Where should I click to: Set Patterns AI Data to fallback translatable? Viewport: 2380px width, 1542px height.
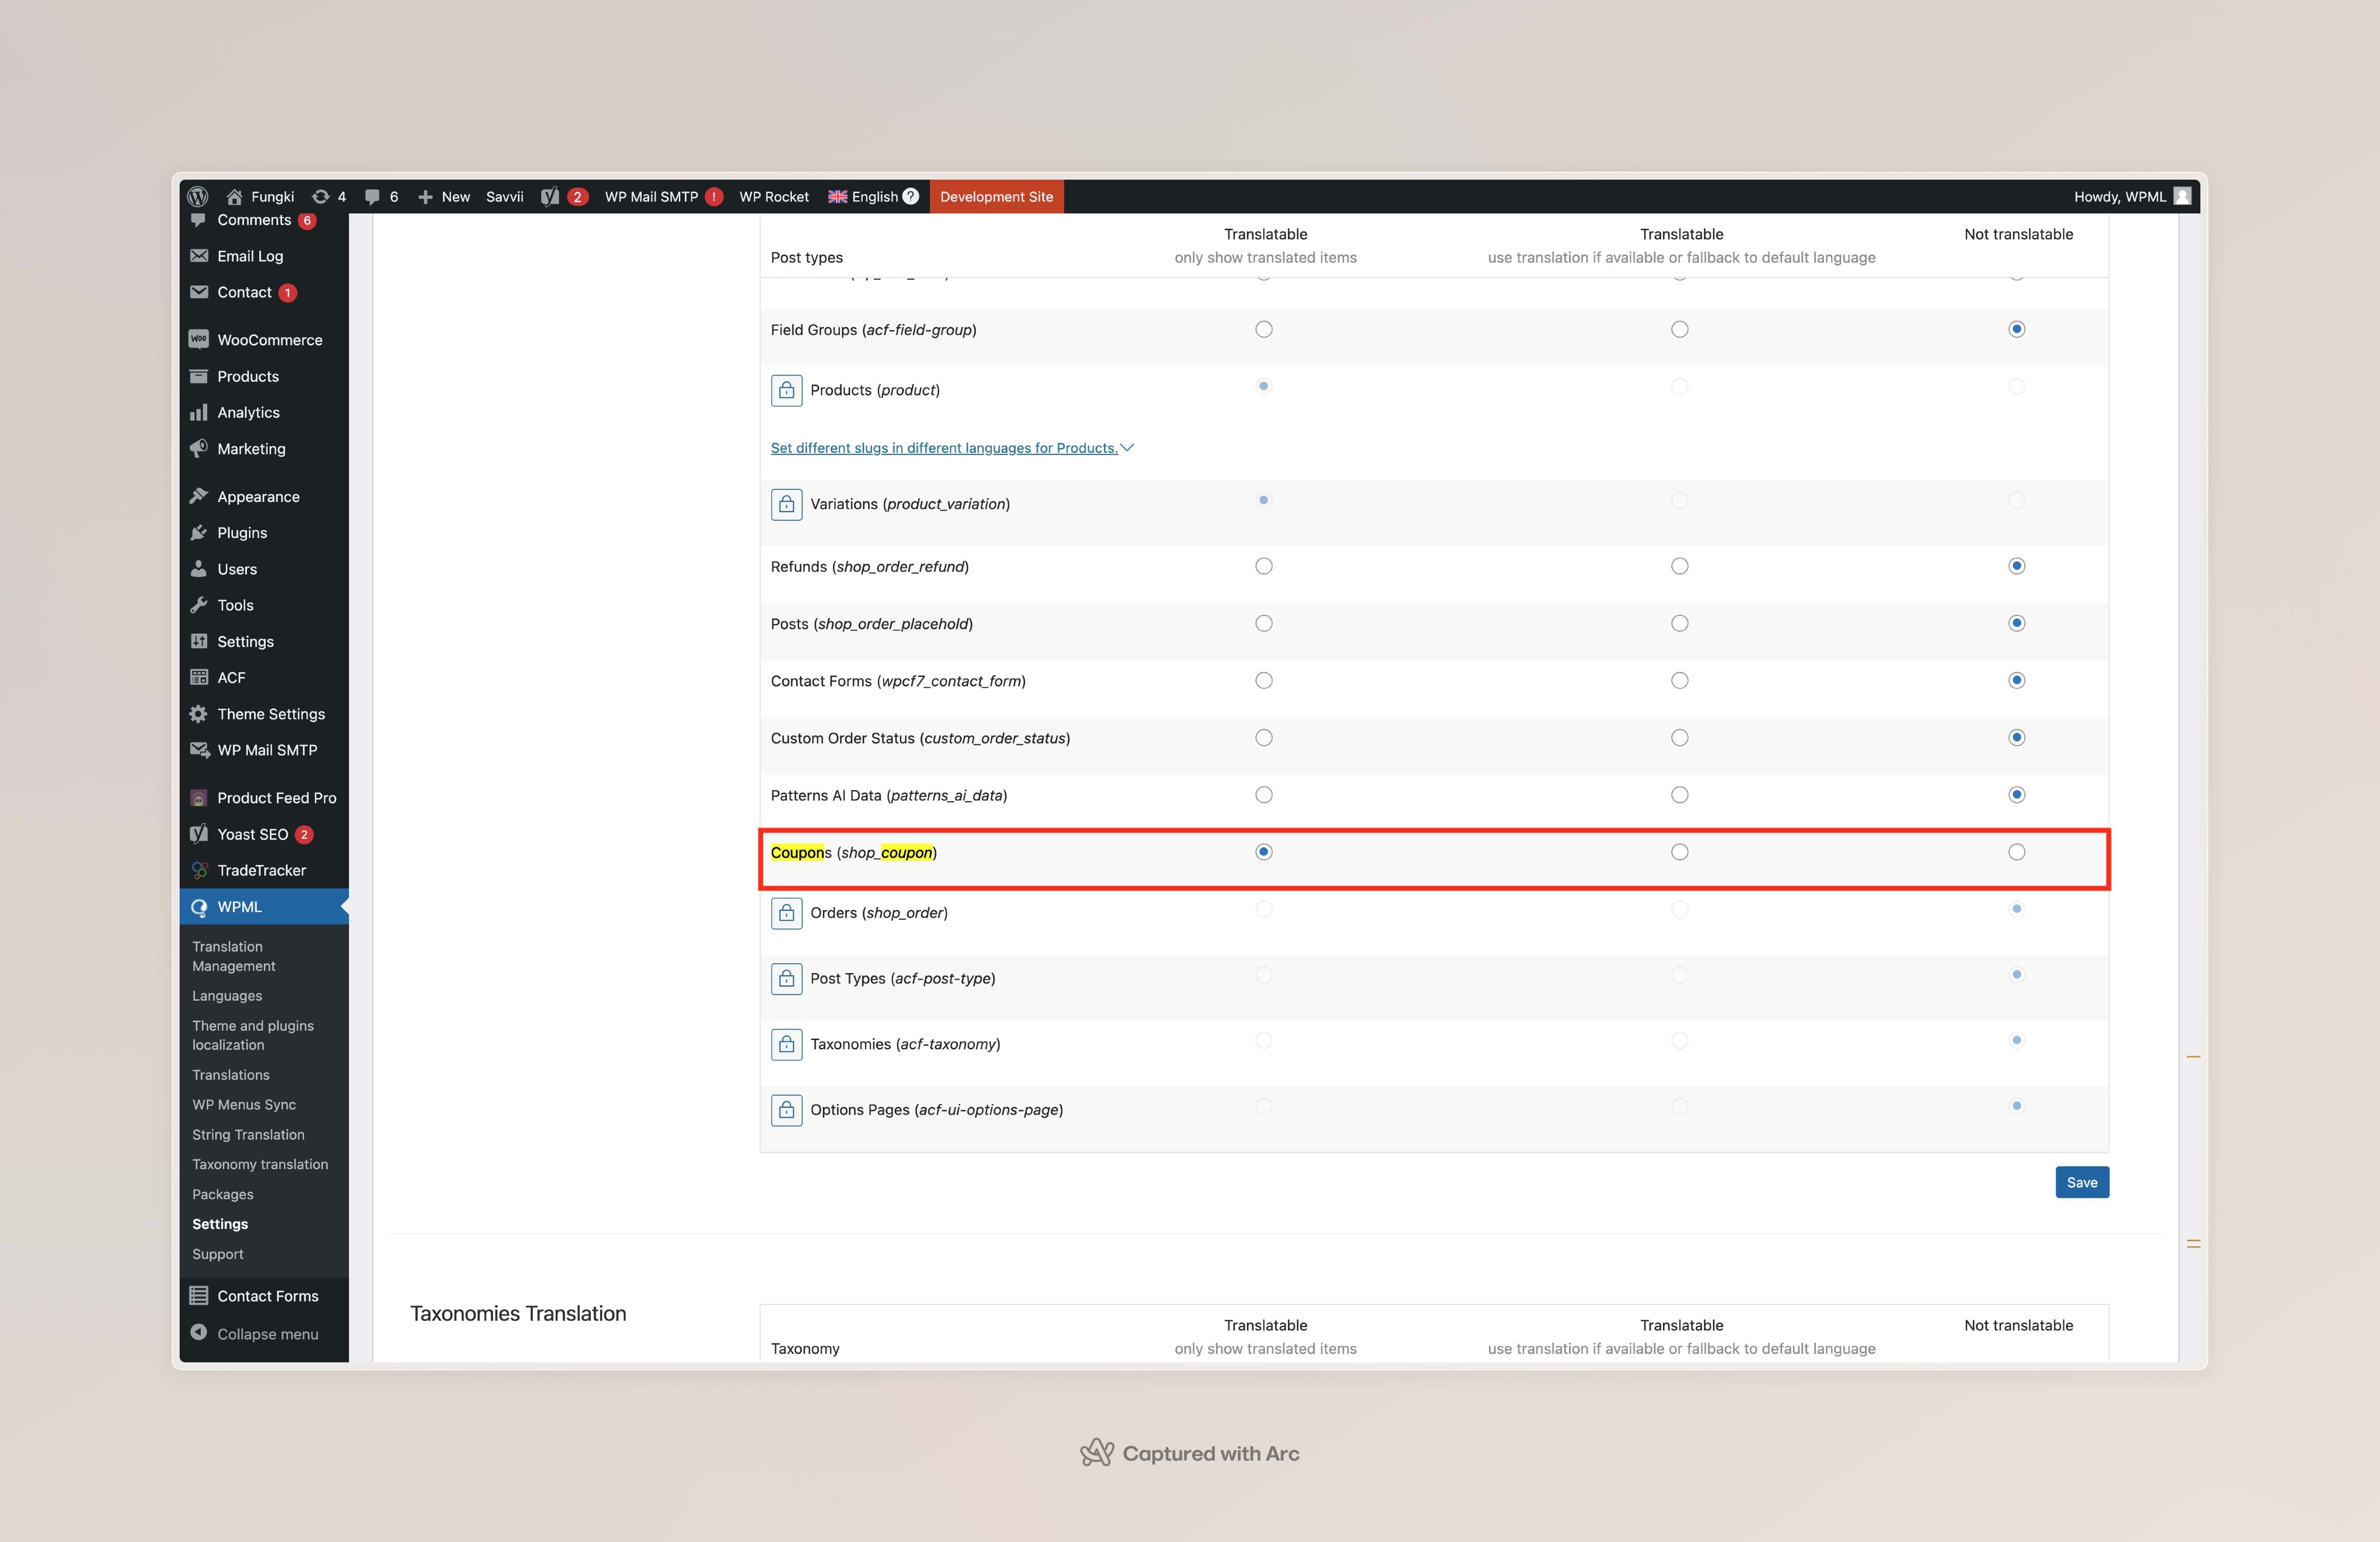click(1680, 795)
